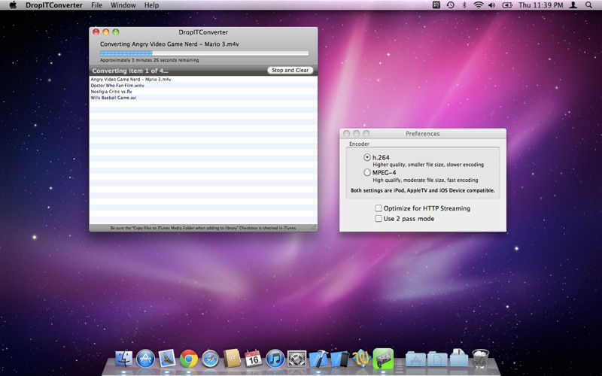Click the DropITConverter window title bar
The width and height of the screenshot is (602, 376).
tap(203, 32)
